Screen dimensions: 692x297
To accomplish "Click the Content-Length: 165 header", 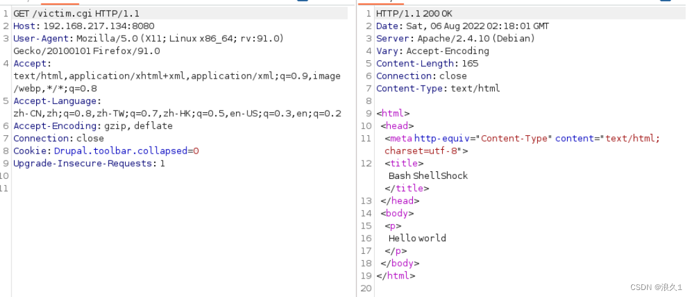I will point(428,63).
